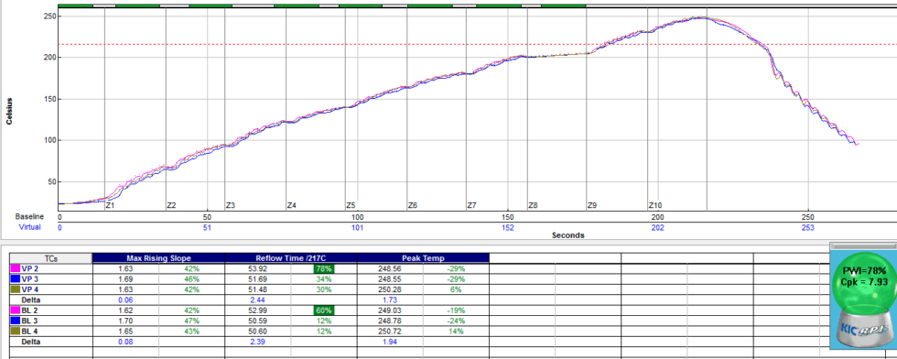This screenshot has height=359, width=897.
Task: Click the VP 2 reflow time value 53.92
Action: (258, 268)
